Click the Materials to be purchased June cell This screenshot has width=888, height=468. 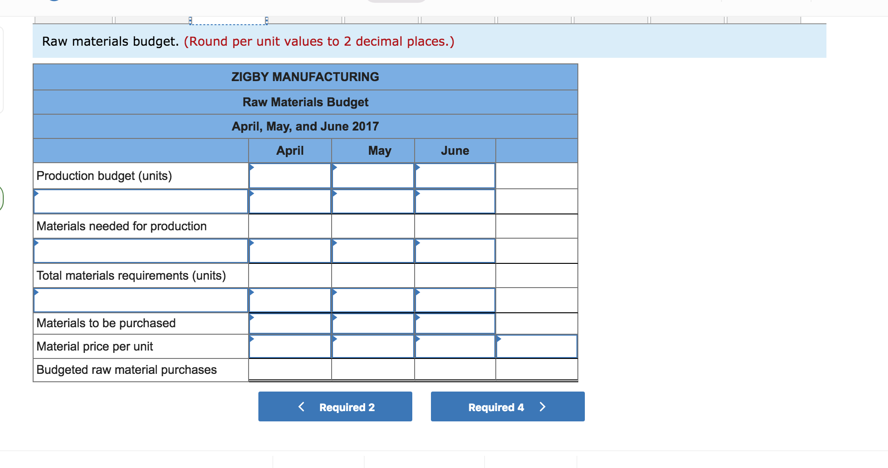click(454, 323)
